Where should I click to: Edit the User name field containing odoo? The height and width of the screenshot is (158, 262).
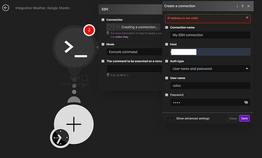point(210,85)
